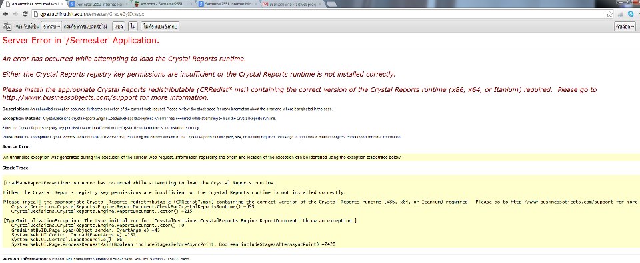Click the 'An error has occurred while attempting' italic message

124,59
